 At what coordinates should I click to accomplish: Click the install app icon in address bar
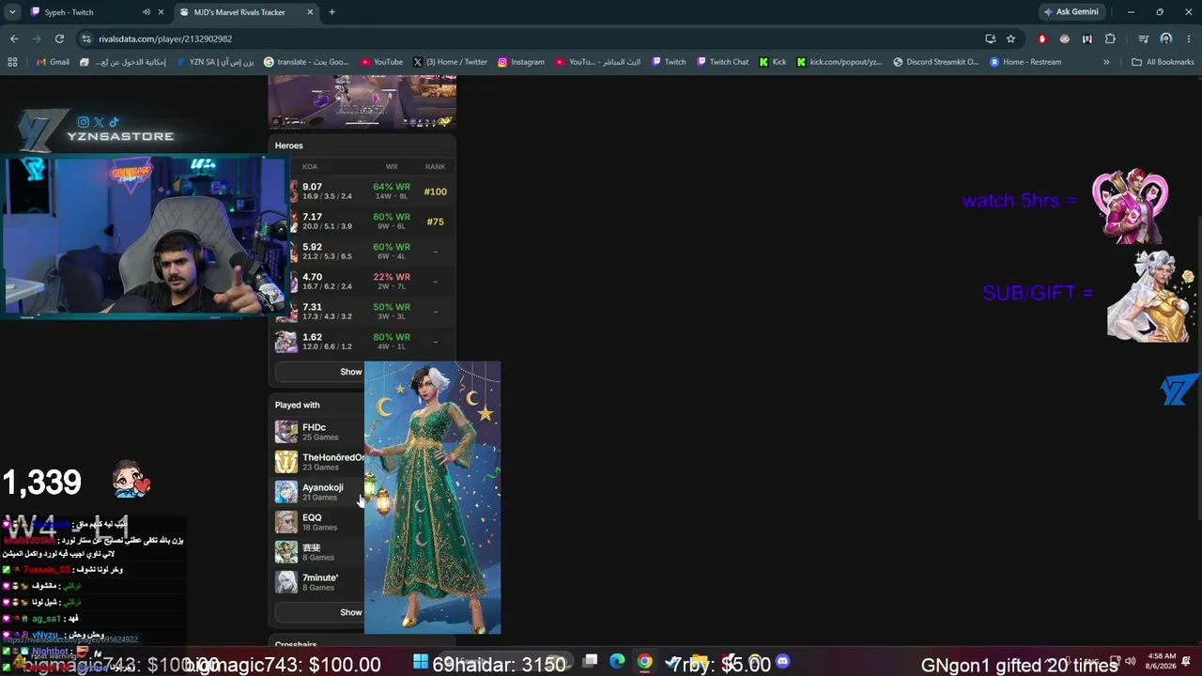pos(990,38)
